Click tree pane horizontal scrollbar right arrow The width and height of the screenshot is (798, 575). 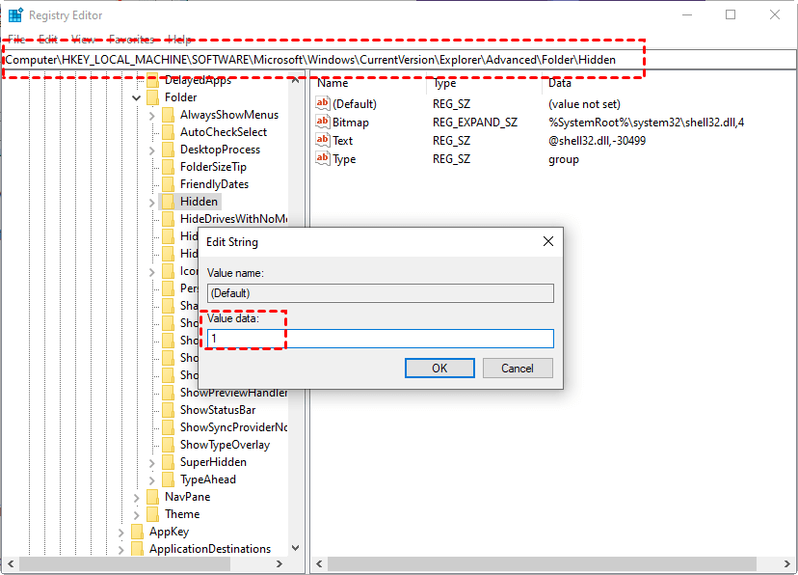point(279,563)
